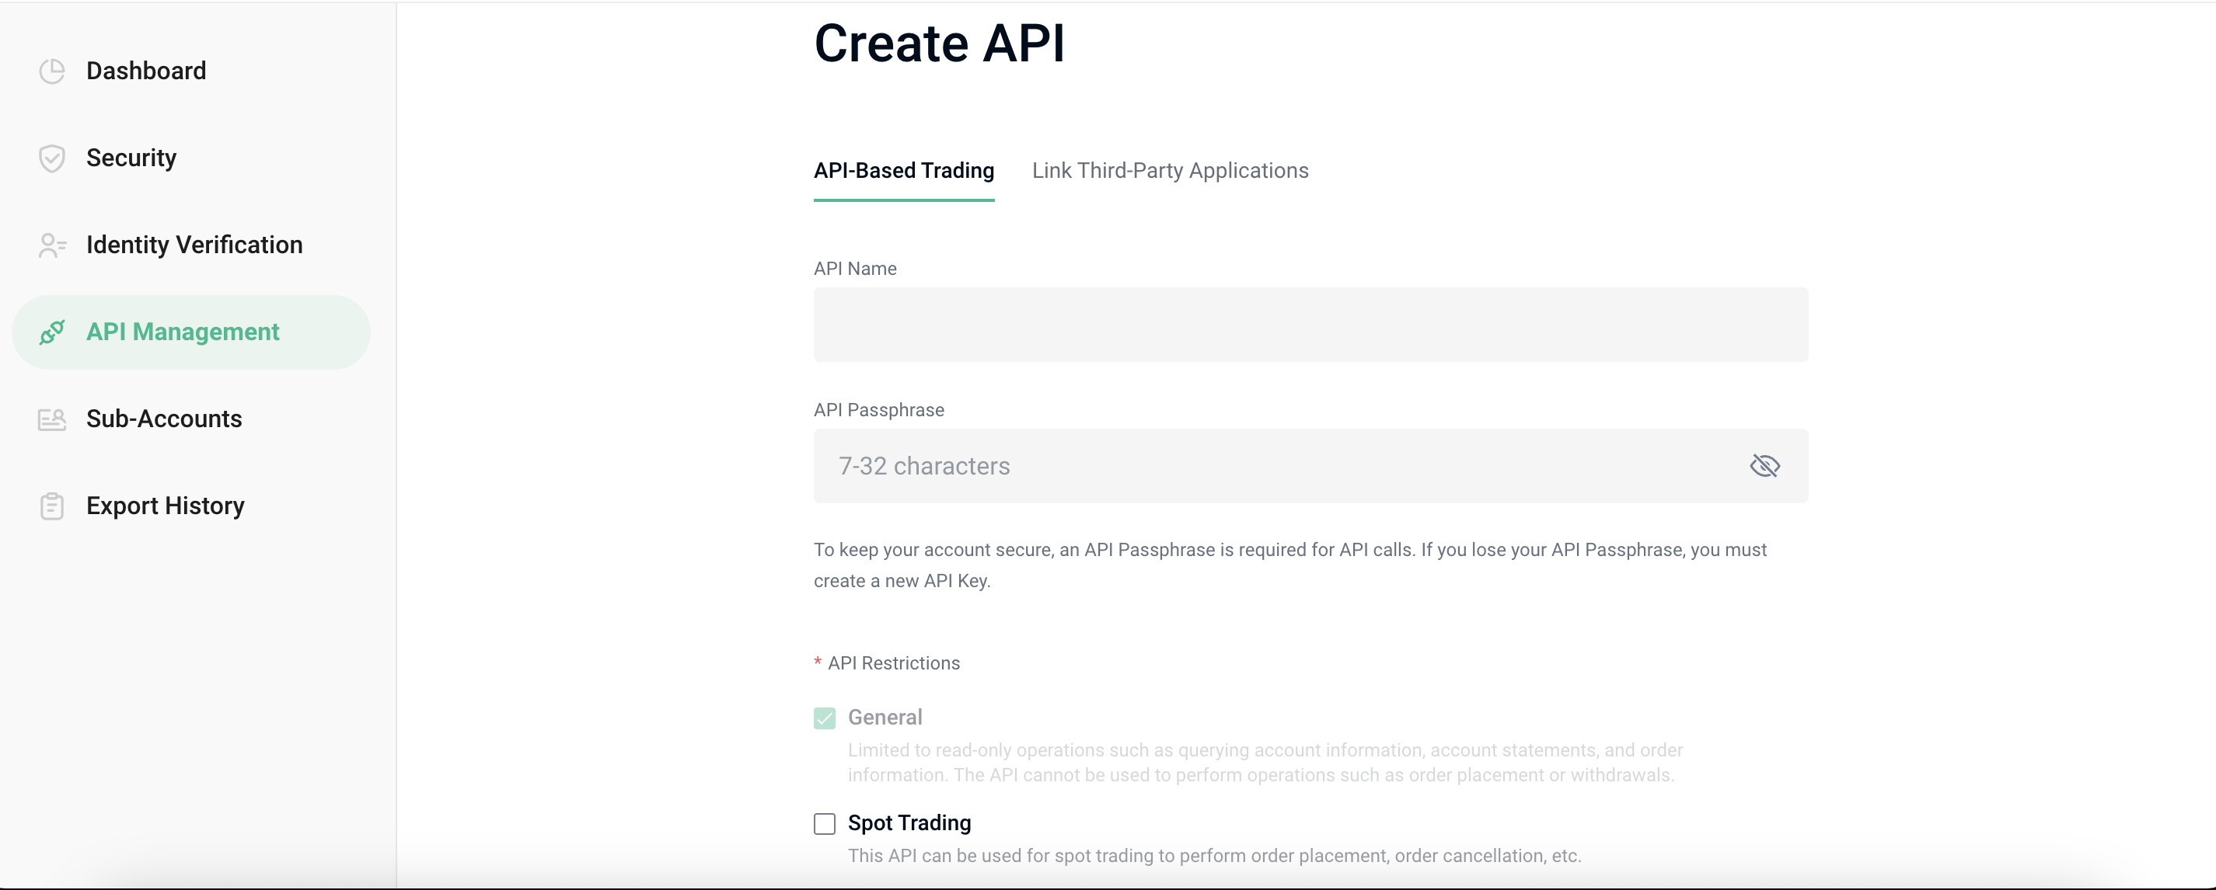Click the API Management plug icon
Screen dimensions: 2216x890
coord(53,332)
